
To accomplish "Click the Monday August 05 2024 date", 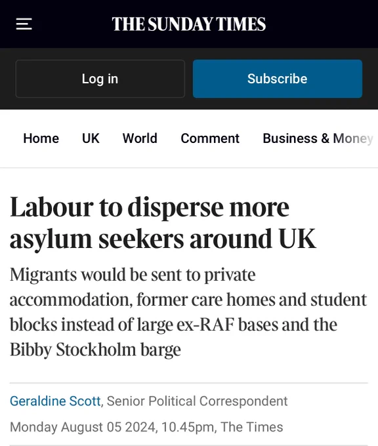I will pos(83,427).
